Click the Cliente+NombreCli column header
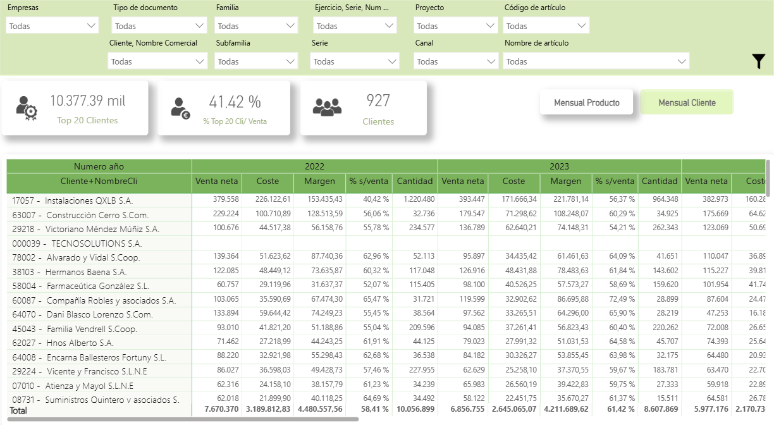 99,181
